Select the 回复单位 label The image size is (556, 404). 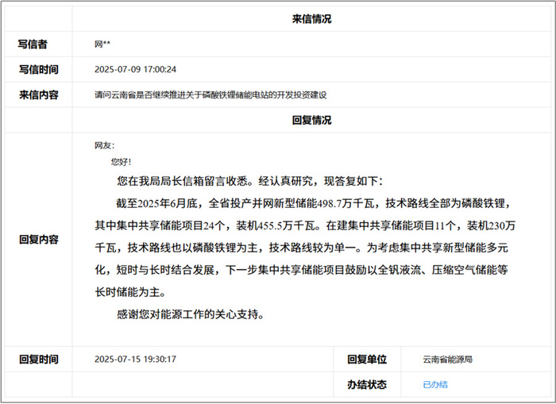click(367, 360)
